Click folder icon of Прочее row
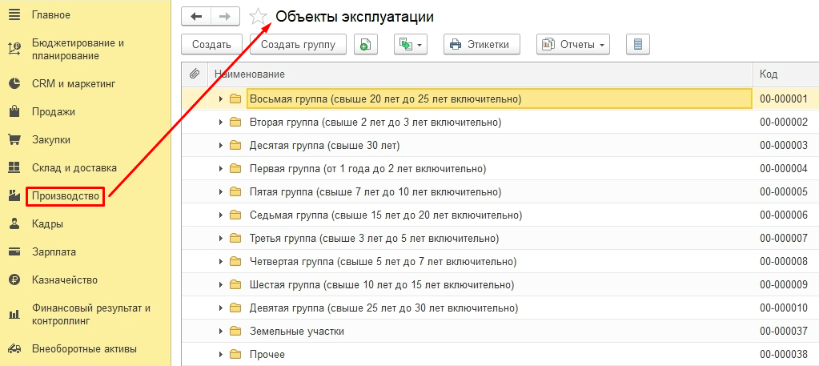 [x=235, y=355]
